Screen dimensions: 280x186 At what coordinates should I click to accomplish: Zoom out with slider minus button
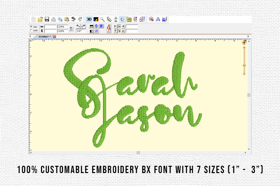(x=244, y=74)
